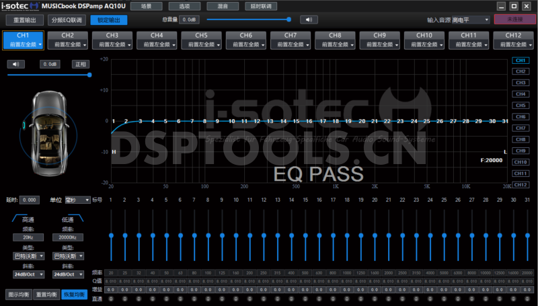The image size is (538, 306).
Task: Click the i-sotec logo in title bar
Action: [20, 6]
